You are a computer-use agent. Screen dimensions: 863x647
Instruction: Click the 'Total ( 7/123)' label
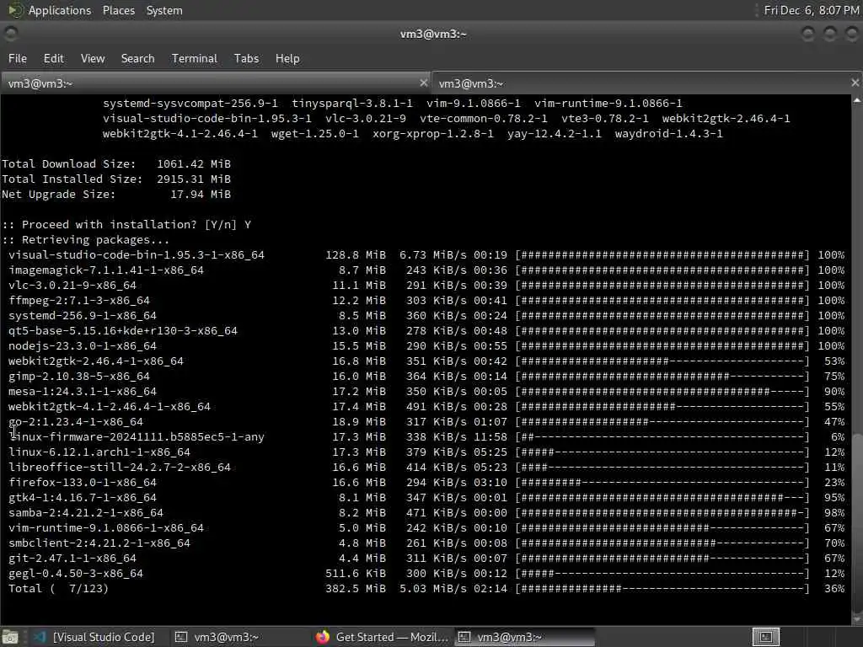pos(58,589)
